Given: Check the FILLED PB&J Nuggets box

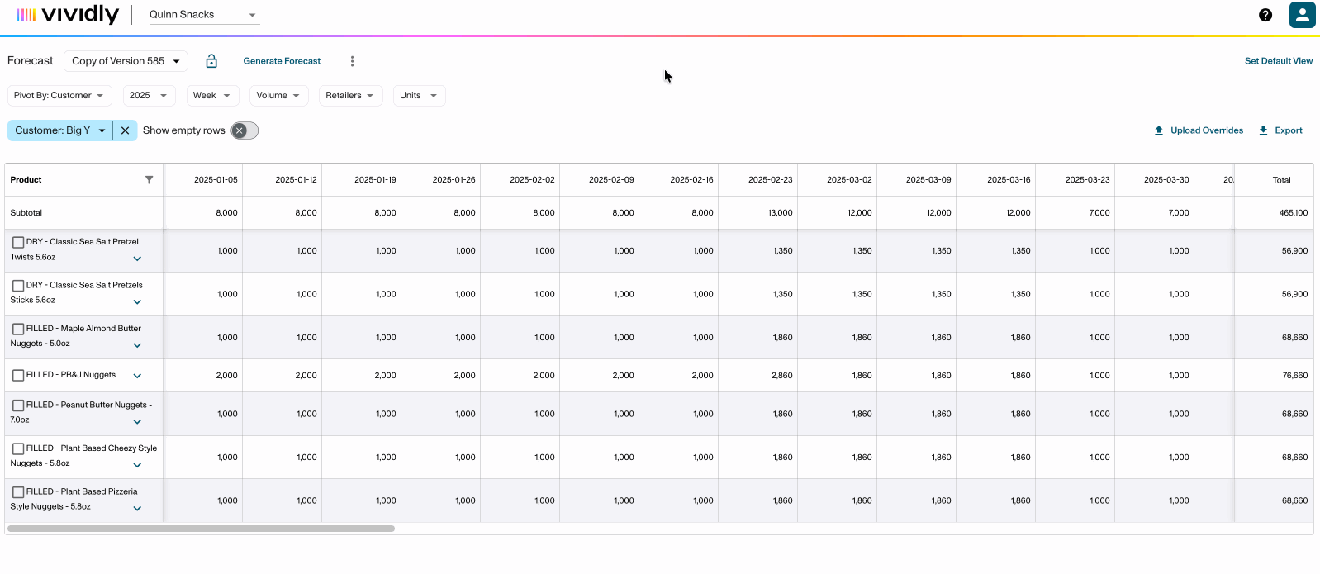Looking at the screenshot, I should [x=18, y=375].
